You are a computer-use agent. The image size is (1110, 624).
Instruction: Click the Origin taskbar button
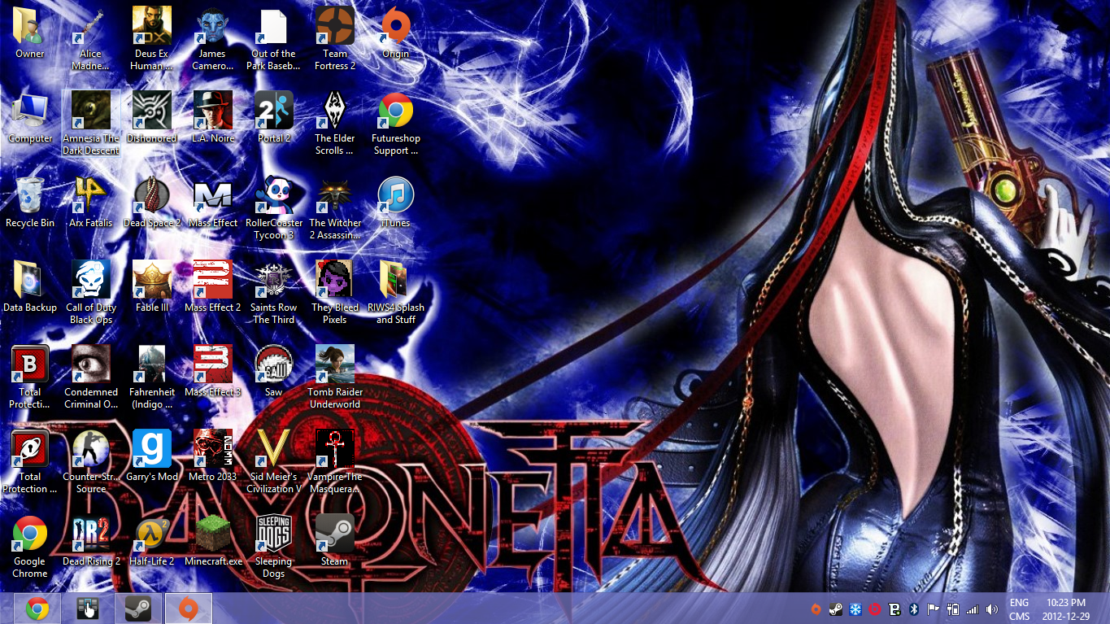189,609
